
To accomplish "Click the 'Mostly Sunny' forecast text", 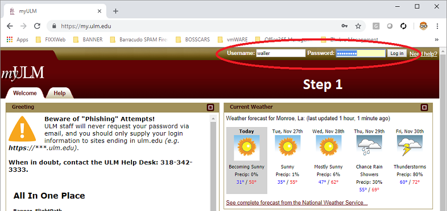I will [328, 167].
